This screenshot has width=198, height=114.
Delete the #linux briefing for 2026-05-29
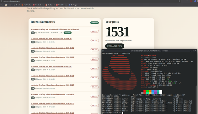95,87
